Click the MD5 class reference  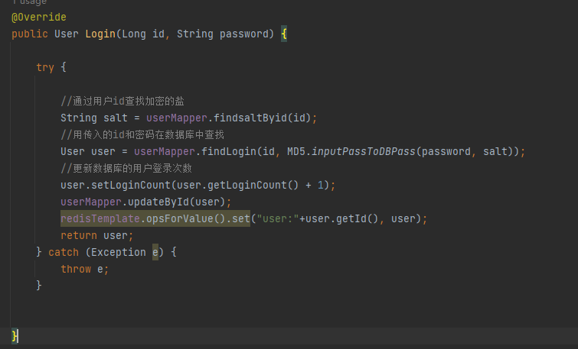click(x=296, y=151)
